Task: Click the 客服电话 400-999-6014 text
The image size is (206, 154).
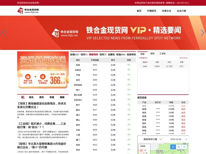Action: tap(177, 3)
